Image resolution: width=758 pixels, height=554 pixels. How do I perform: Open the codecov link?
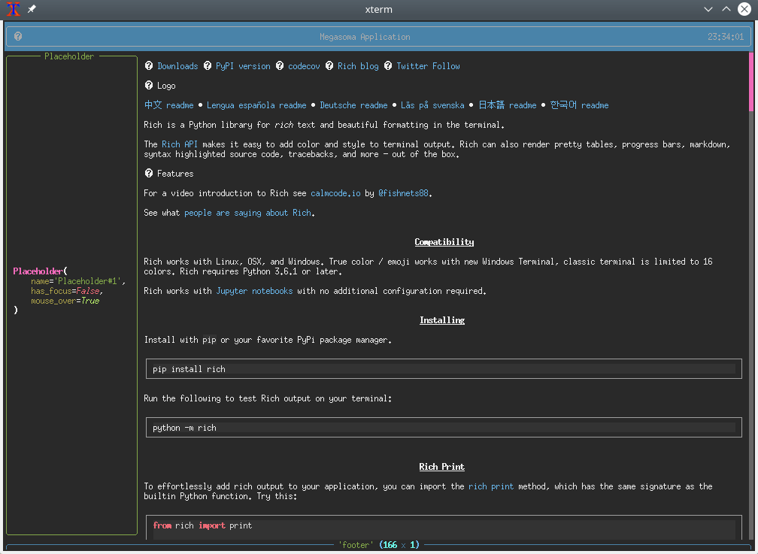click(304, 66)
